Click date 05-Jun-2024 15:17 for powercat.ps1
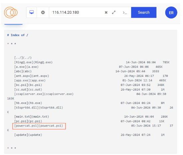183x155 pixels. tap(146, 126)
